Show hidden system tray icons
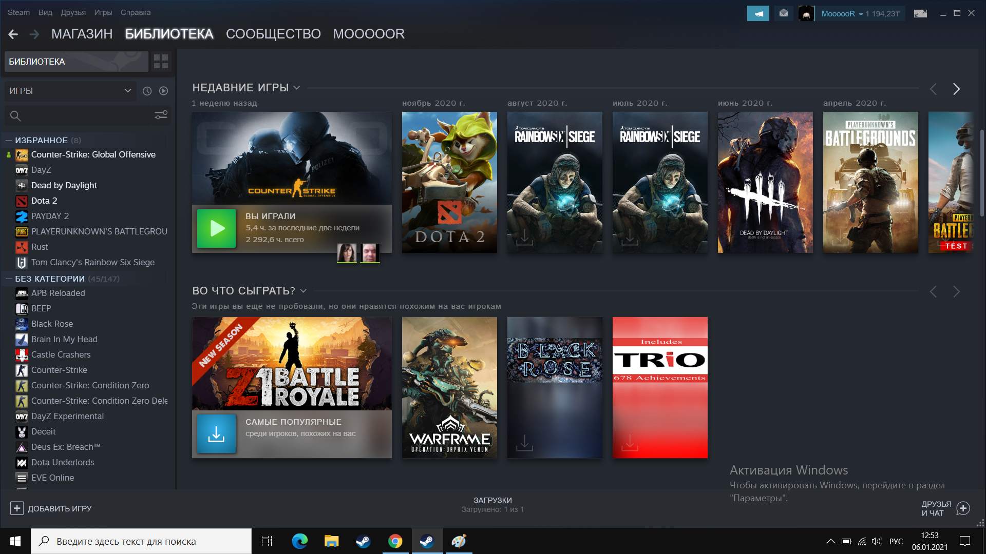This screenshot has width=986, height=554. (x=830, y=541)
